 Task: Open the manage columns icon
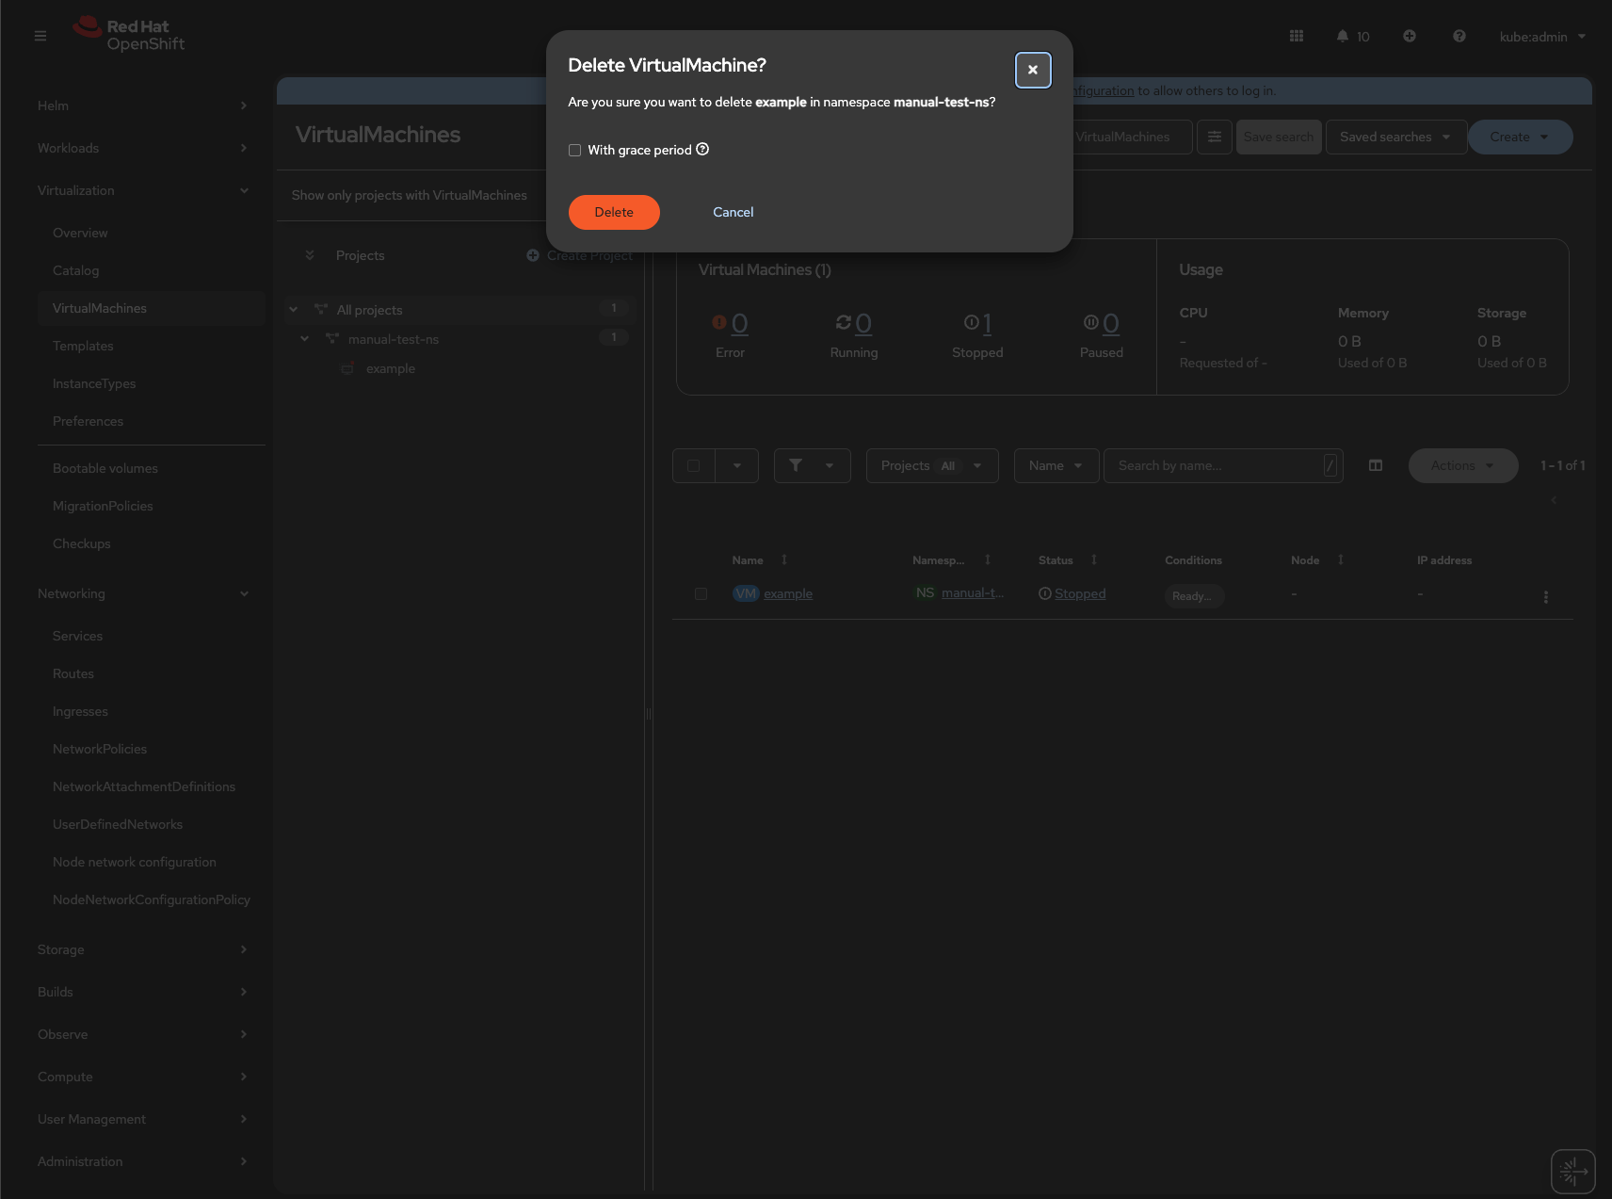pyautogui.click(x=1376, y=465)
